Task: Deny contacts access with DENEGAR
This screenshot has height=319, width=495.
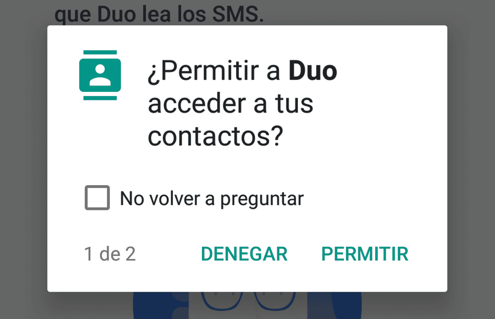Action: 244,254
